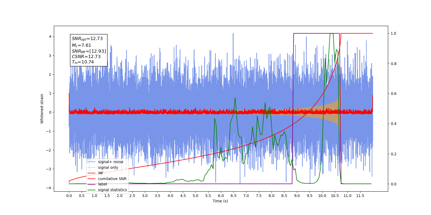Click the orange signal-only chirp envelope near 10.5 s
Viewport: 431px width, 215px height.
[x=335, y=112]
